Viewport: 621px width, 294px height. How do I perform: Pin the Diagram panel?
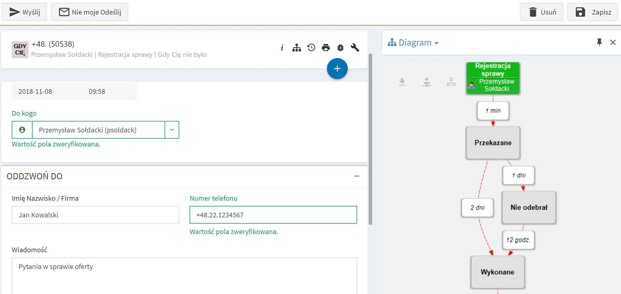599,42
